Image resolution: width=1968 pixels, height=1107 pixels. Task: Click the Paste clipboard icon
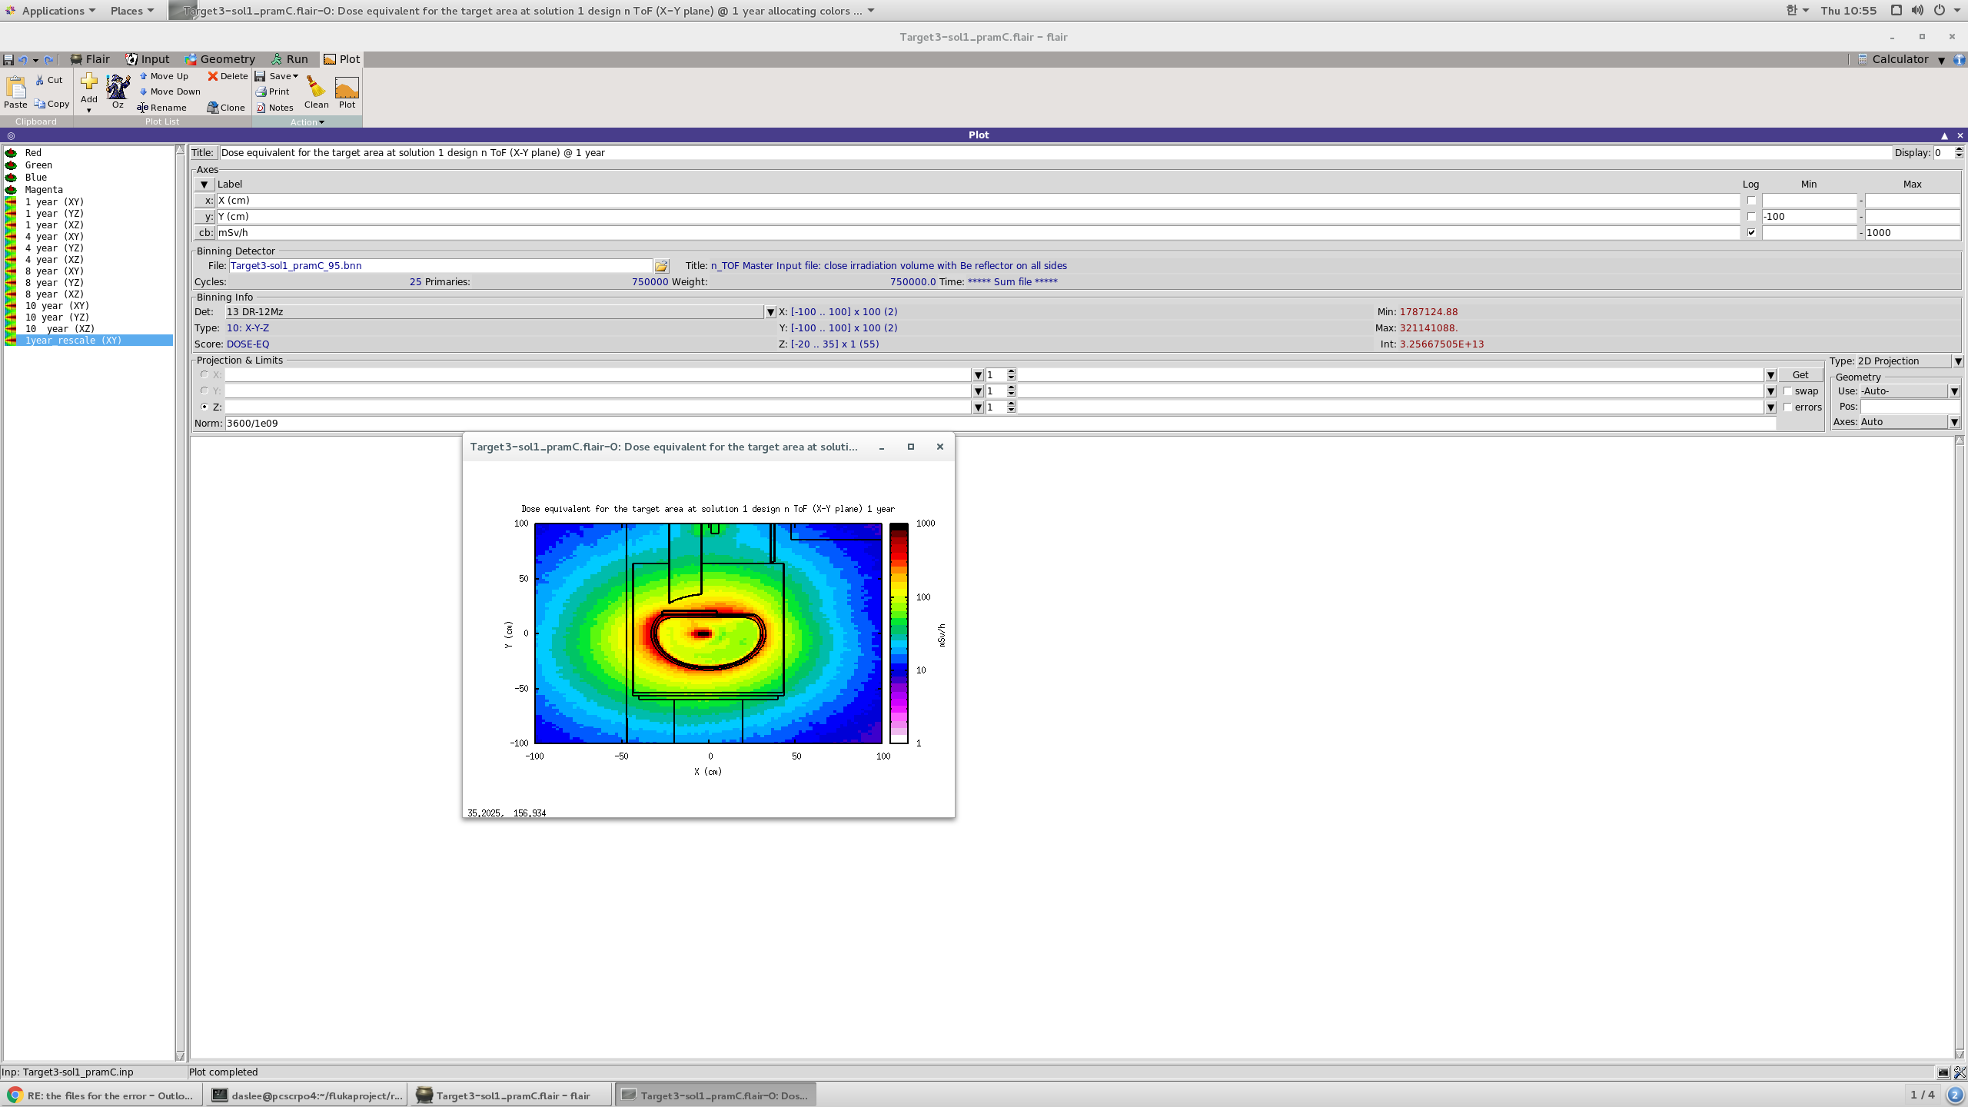[15, 88]
